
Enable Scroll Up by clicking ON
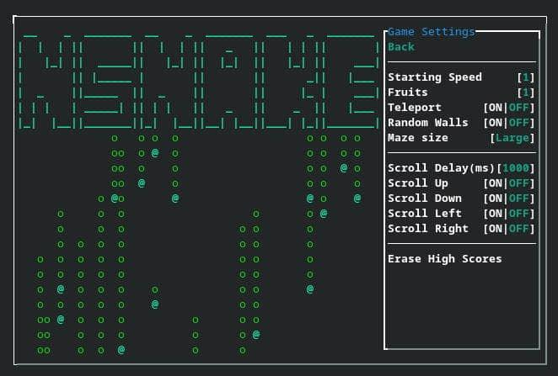coord(495,183)
